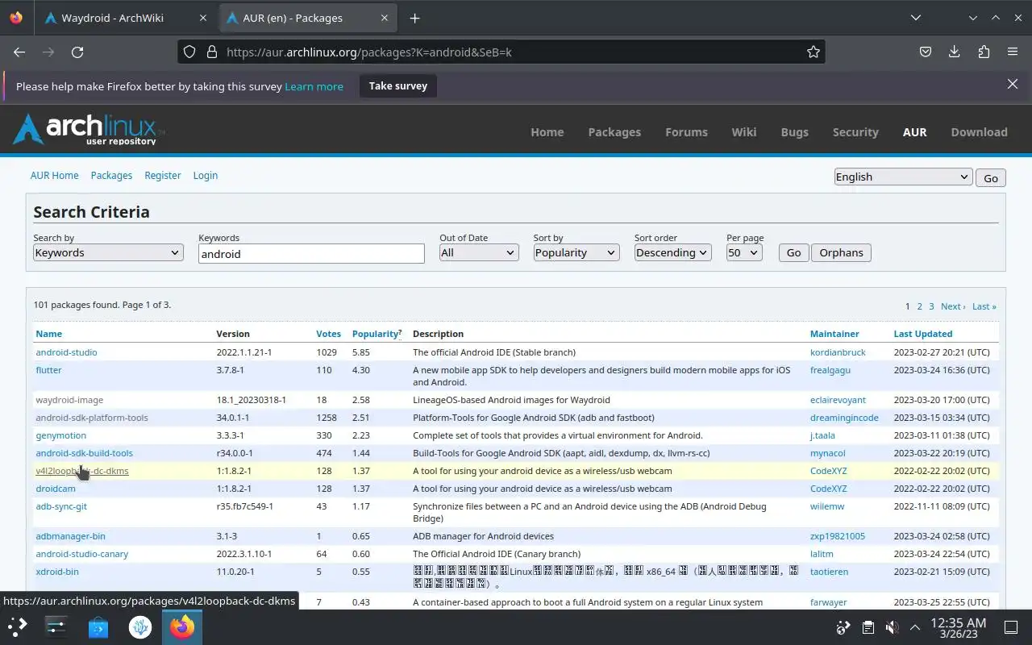Screen dimensions: 1032x645
Task: Reload the current page
Action: tap(77, 52)
